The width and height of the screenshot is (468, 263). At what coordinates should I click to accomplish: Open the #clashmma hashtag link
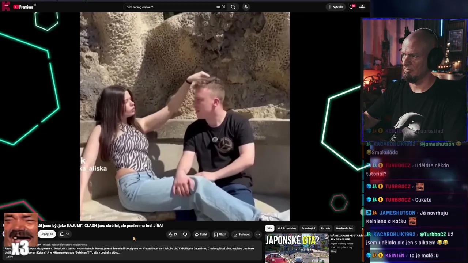coord(80,245)
